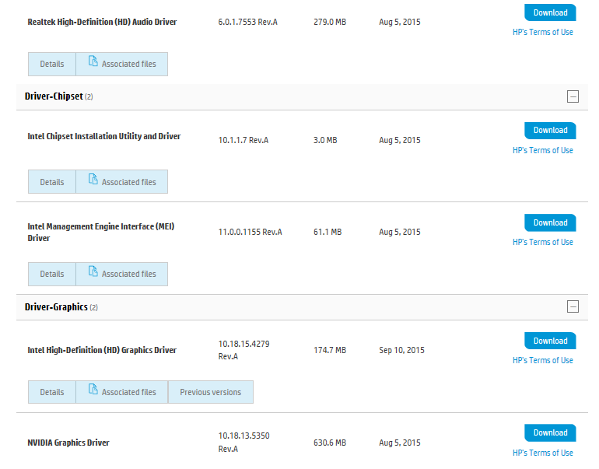View Previous versions of Intel Graphics Driver
This screenshot has width=599, height=469.
[x=210, y=392]
